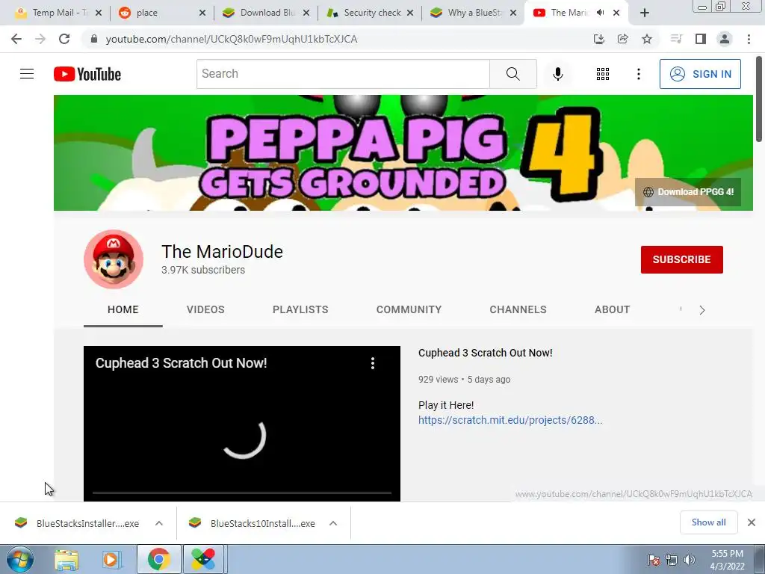Open Cuphead 3 Scratch Out Now! title link
This screenshot has height=574, width=765.
tap(486, 353)
